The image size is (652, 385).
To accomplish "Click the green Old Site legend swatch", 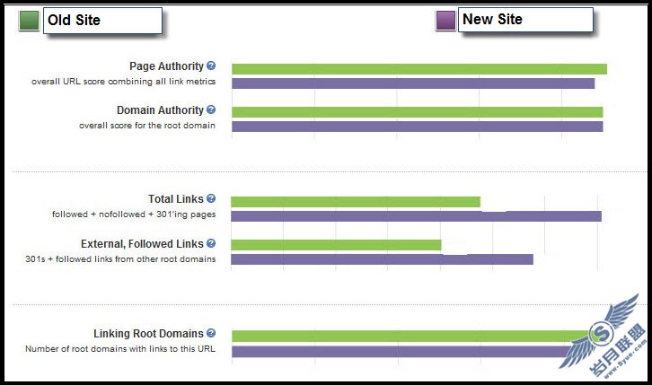I will tap(29, 21).
